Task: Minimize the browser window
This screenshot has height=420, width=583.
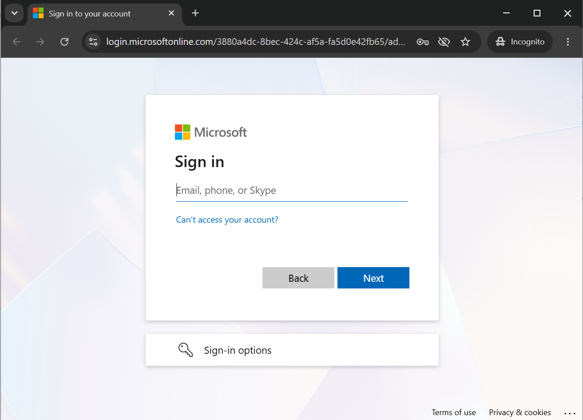Action: 507,13
